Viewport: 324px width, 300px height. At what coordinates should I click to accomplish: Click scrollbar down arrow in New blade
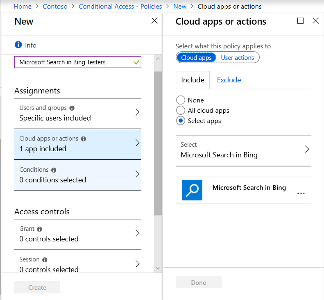(x=158, y=268)
